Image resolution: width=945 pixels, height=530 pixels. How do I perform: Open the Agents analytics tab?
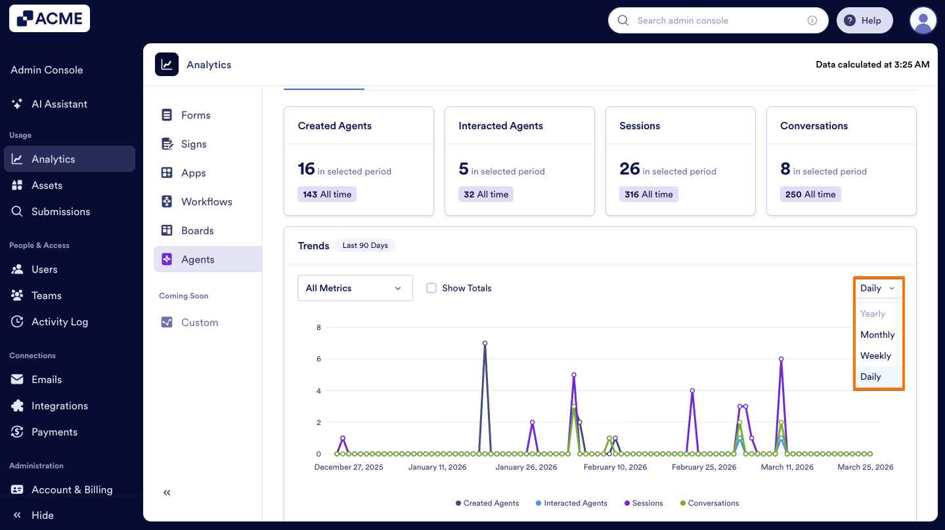tap(197, 259)
